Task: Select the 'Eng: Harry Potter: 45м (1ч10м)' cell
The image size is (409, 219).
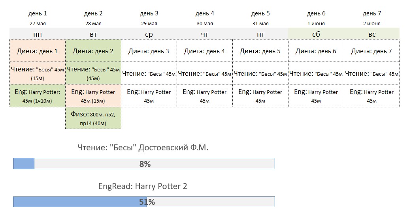Action: pyautogui.click(x=38, y=95)
